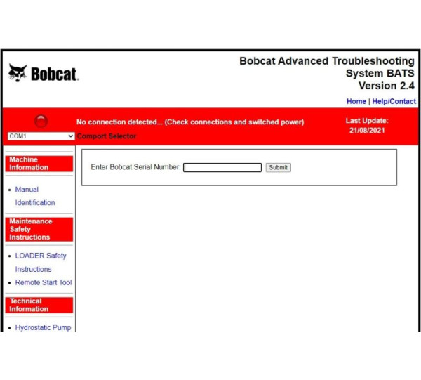Image resolution: width=421 pixels, height=380 pixels.
Task: Click the Version 2.4 text
Action: (387, 86)
